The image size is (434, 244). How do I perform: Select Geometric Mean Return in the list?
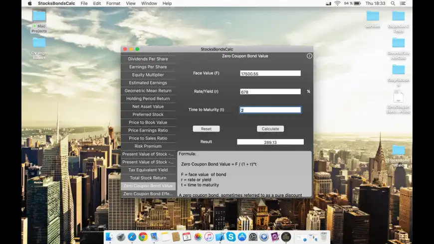click(x=148, y=91)
